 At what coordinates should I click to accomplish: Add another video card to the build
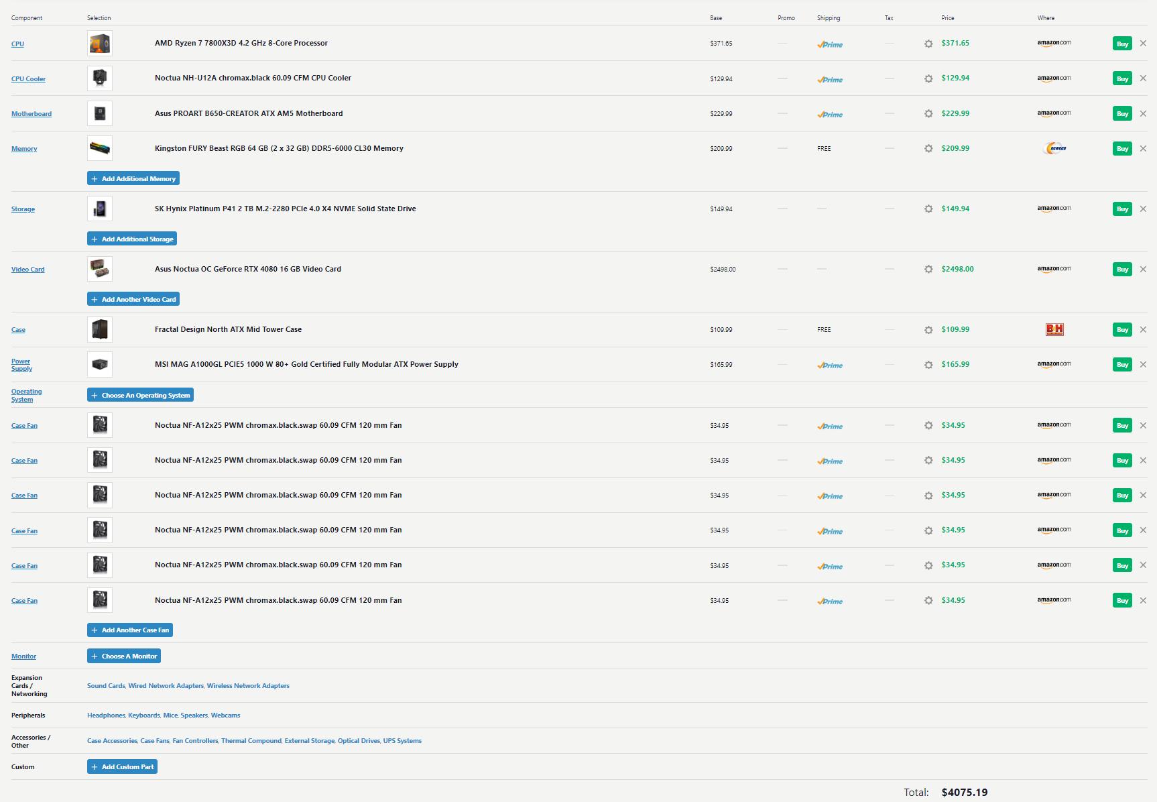click(x=133, y=299)
